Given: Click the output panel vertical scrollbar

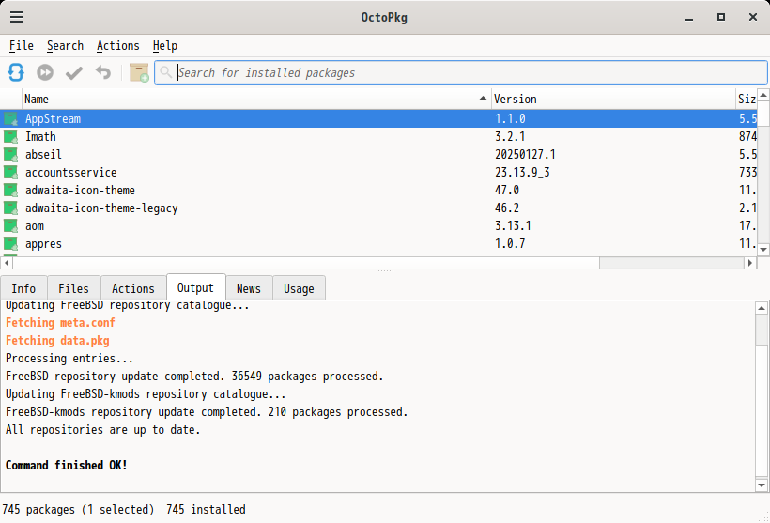Looking at the screenshot, I should pos(762,394).
